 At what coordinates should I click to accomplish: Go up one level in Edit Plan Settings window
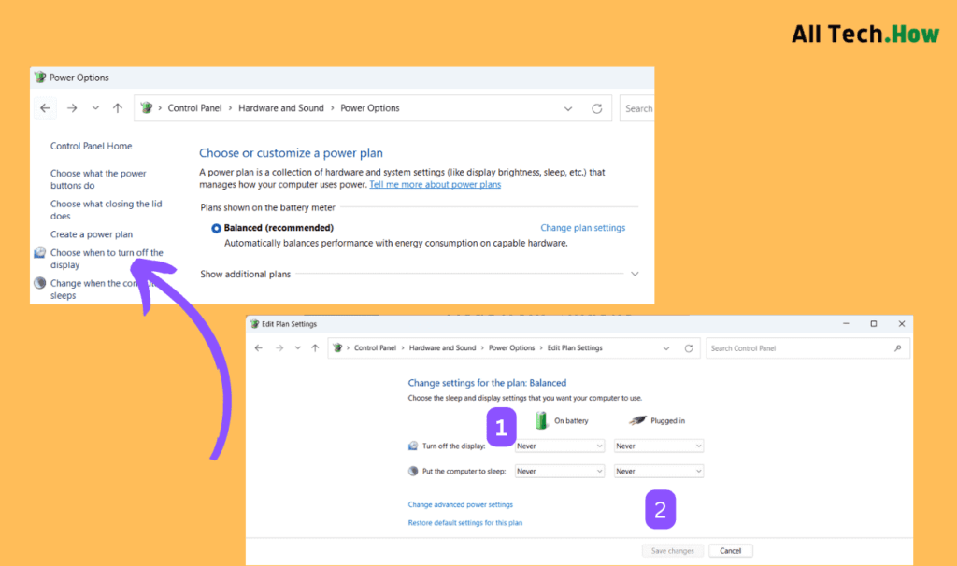315,347
